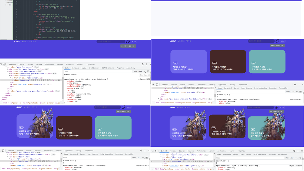304x171 pixels.
Task: Add new style rule plus in three-characters screenshot
Action: [296, 158]
